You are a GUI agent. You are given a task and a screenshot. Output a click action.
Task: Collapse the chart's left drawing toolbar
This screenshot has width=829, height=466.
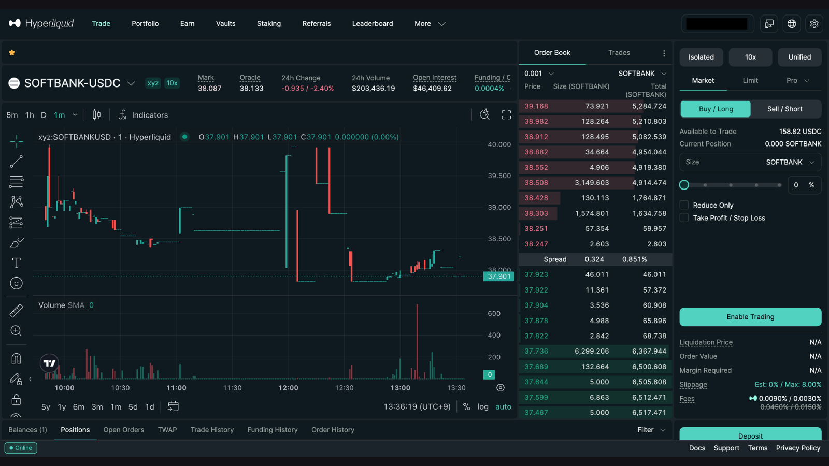pyautogui.click(x=30, y=380)
